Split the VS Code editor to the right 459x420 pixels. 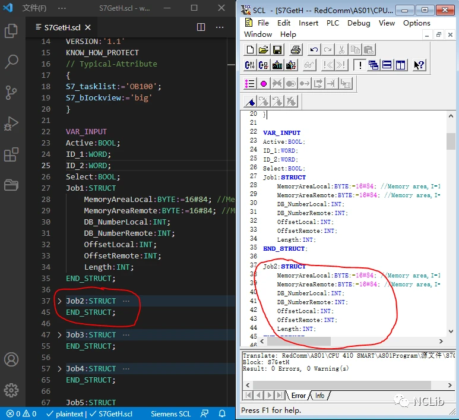coord(201,27)
